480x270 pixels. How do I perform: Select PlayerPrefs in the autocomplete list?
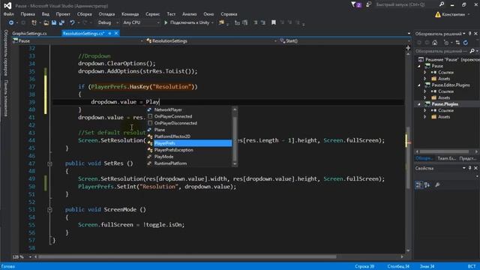(x=189, y=143)
